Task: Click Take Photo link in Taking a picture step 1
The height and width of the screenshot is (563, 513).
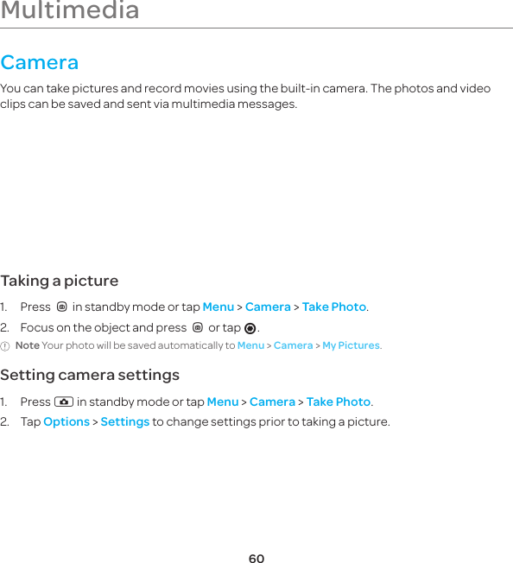Action: tap(334, 307)
